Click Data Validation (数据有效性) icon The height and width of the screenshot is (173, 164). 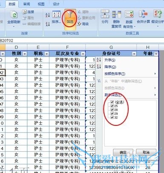[129, 14]
